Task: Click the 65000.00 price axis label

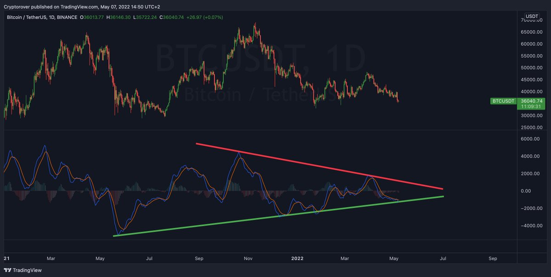Action: point(532,33)
